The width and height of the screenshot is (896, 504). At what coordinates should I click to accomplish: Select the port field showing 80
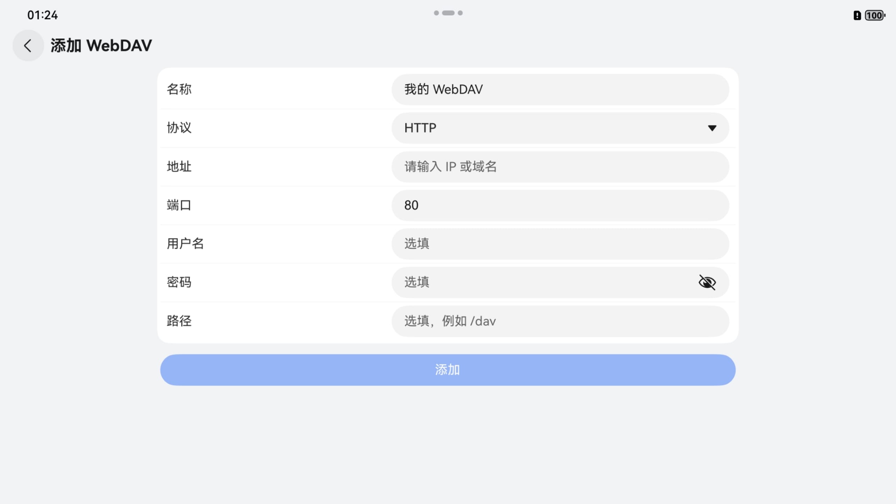tap(560, 205)
